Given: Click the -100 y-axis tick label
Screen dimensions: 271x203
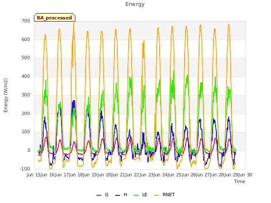Looking at the screenshot, I should 25,169.
